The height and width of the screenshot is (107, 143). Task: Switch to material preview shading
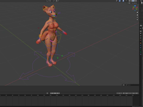click(x=135, y=1)
